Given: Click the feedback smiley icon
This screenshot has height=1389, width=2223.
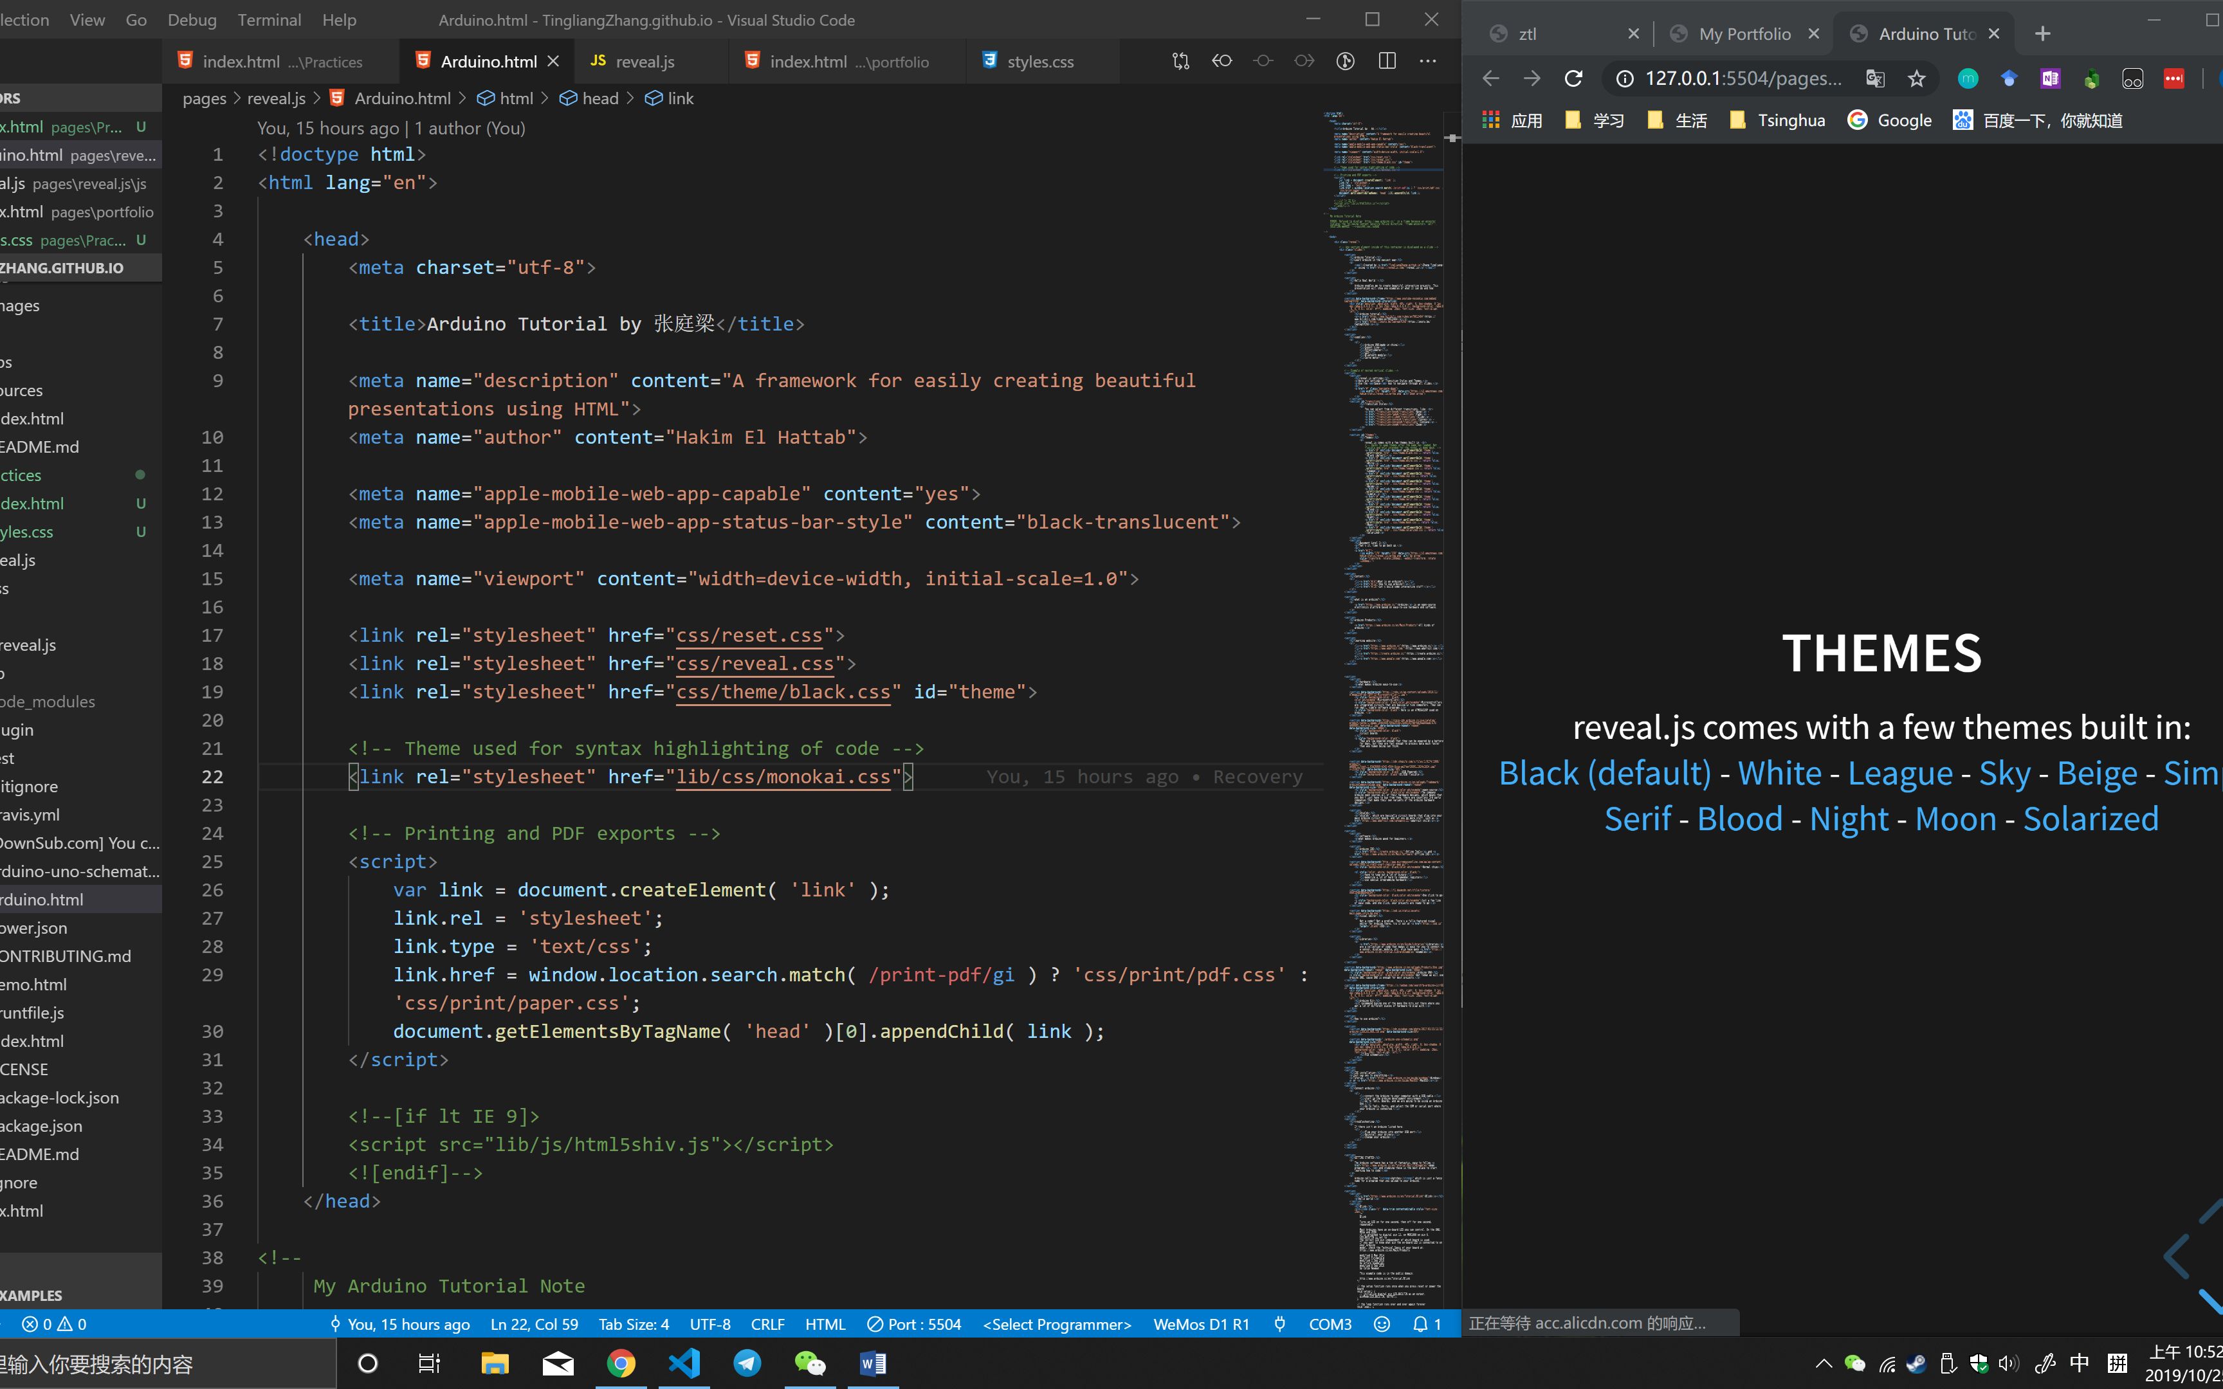Looking at the screenshot, I should pyautogui.click(x=1382, y=1324).
